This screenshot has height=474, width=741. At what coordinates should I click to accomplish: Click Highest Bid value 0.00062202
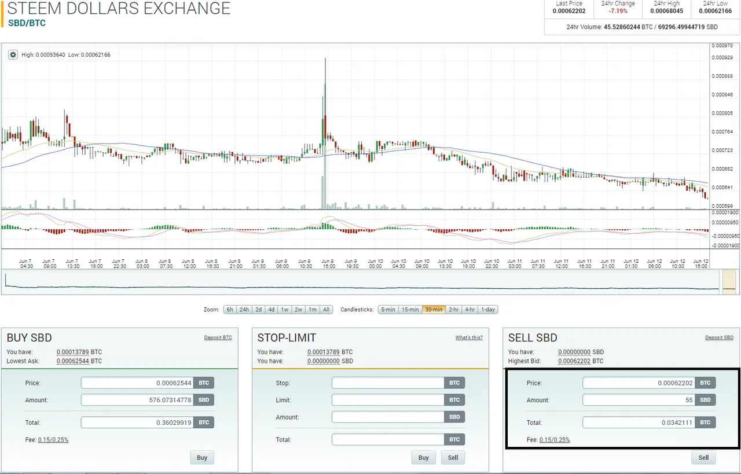(575, 361)
